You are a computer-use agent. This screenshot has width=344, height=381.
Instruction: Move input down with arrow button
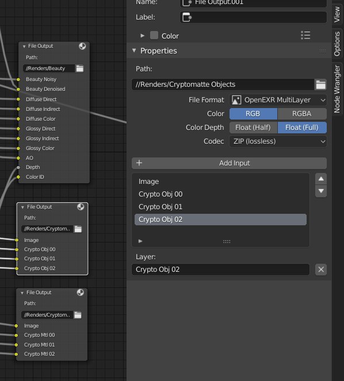[x=321, y=191]
